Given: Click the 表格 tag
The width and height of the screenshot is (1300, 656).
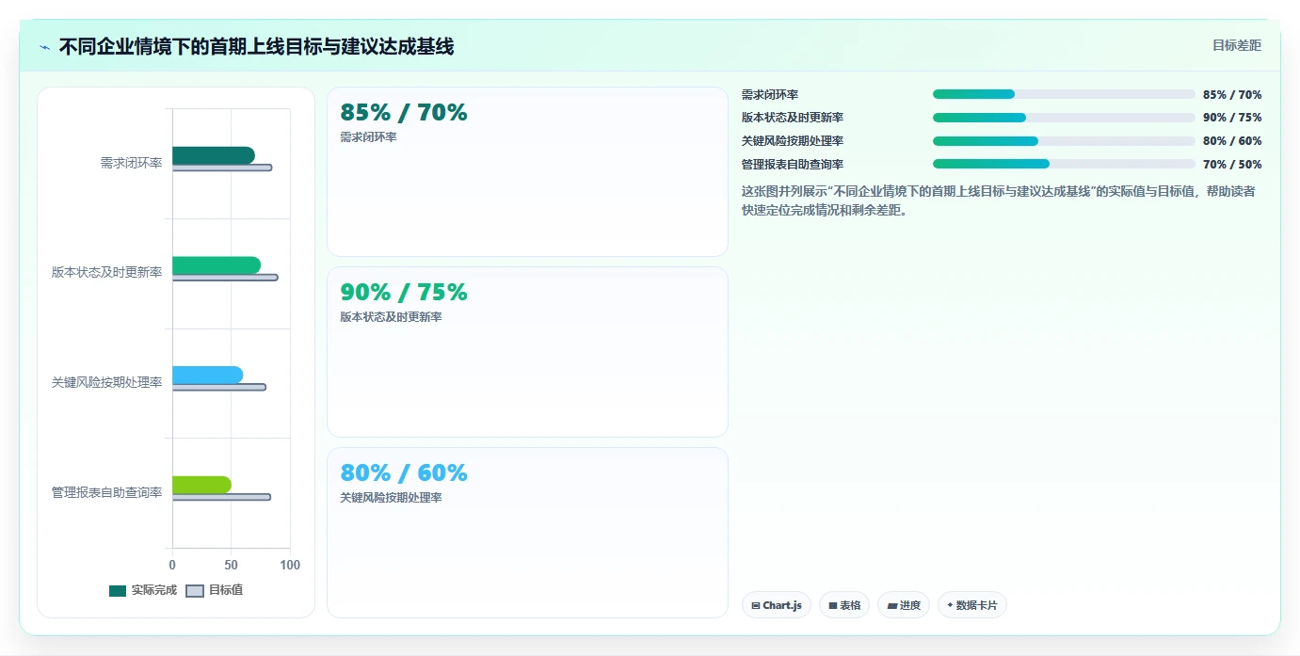Looking at the screenshot, I should tap(844, 605).
